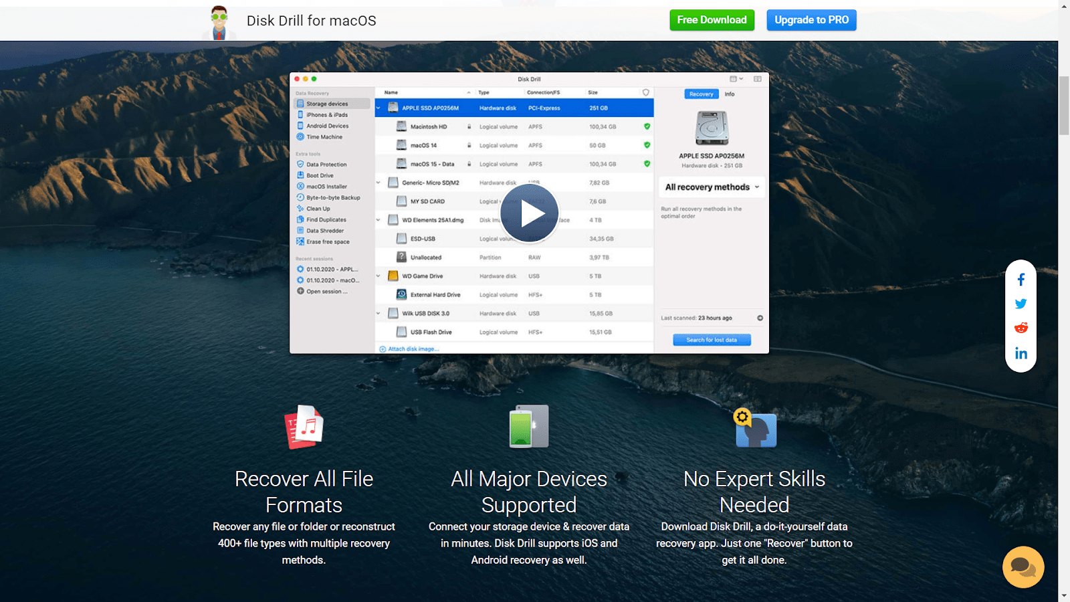This screenshot has width=1070, height=602.
Task: Collapse the WD Game Drive row
Action: click(x=379, y=276)
